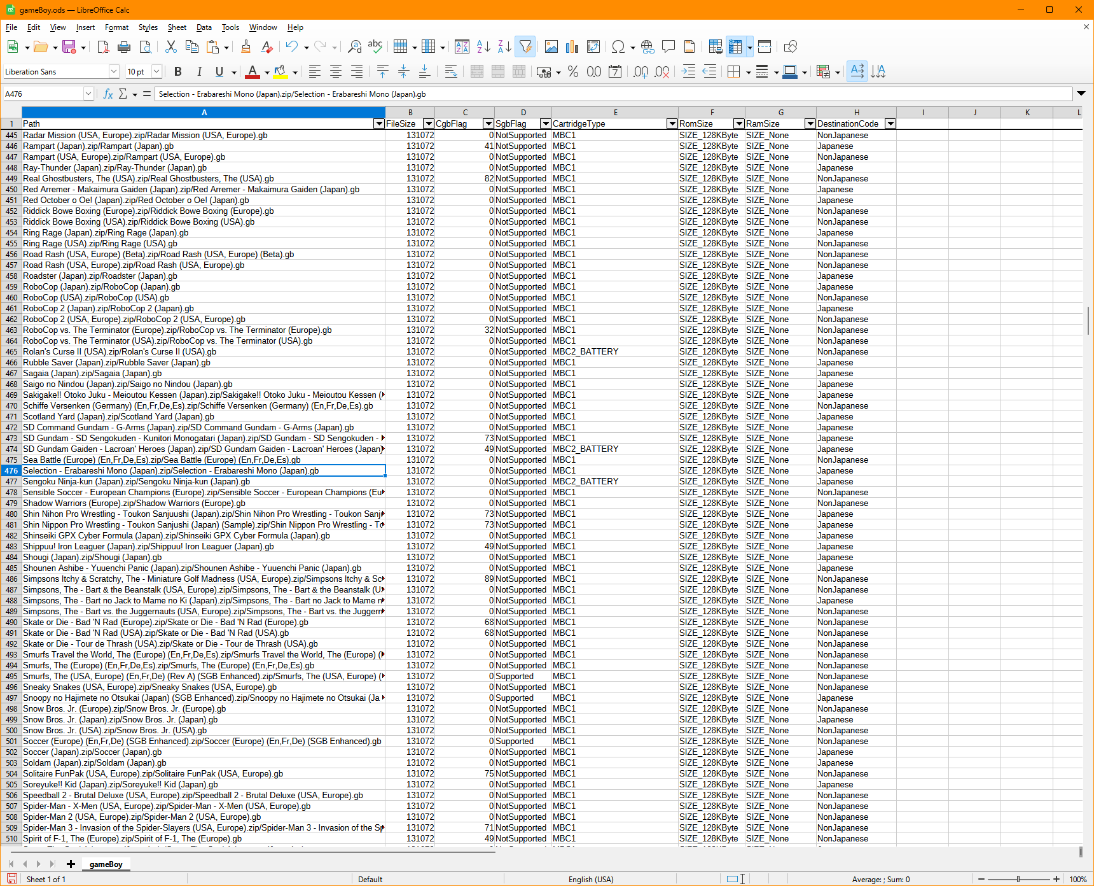Select the column H header
1094x886 pixels.
coord(857,113)
